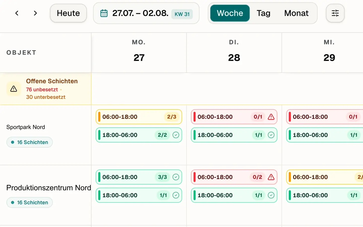Click warning icon on Sportpark Nord Tuesday 06:00-18:00 shift
This screenshot has width=363, height=227.
[271, 117]
